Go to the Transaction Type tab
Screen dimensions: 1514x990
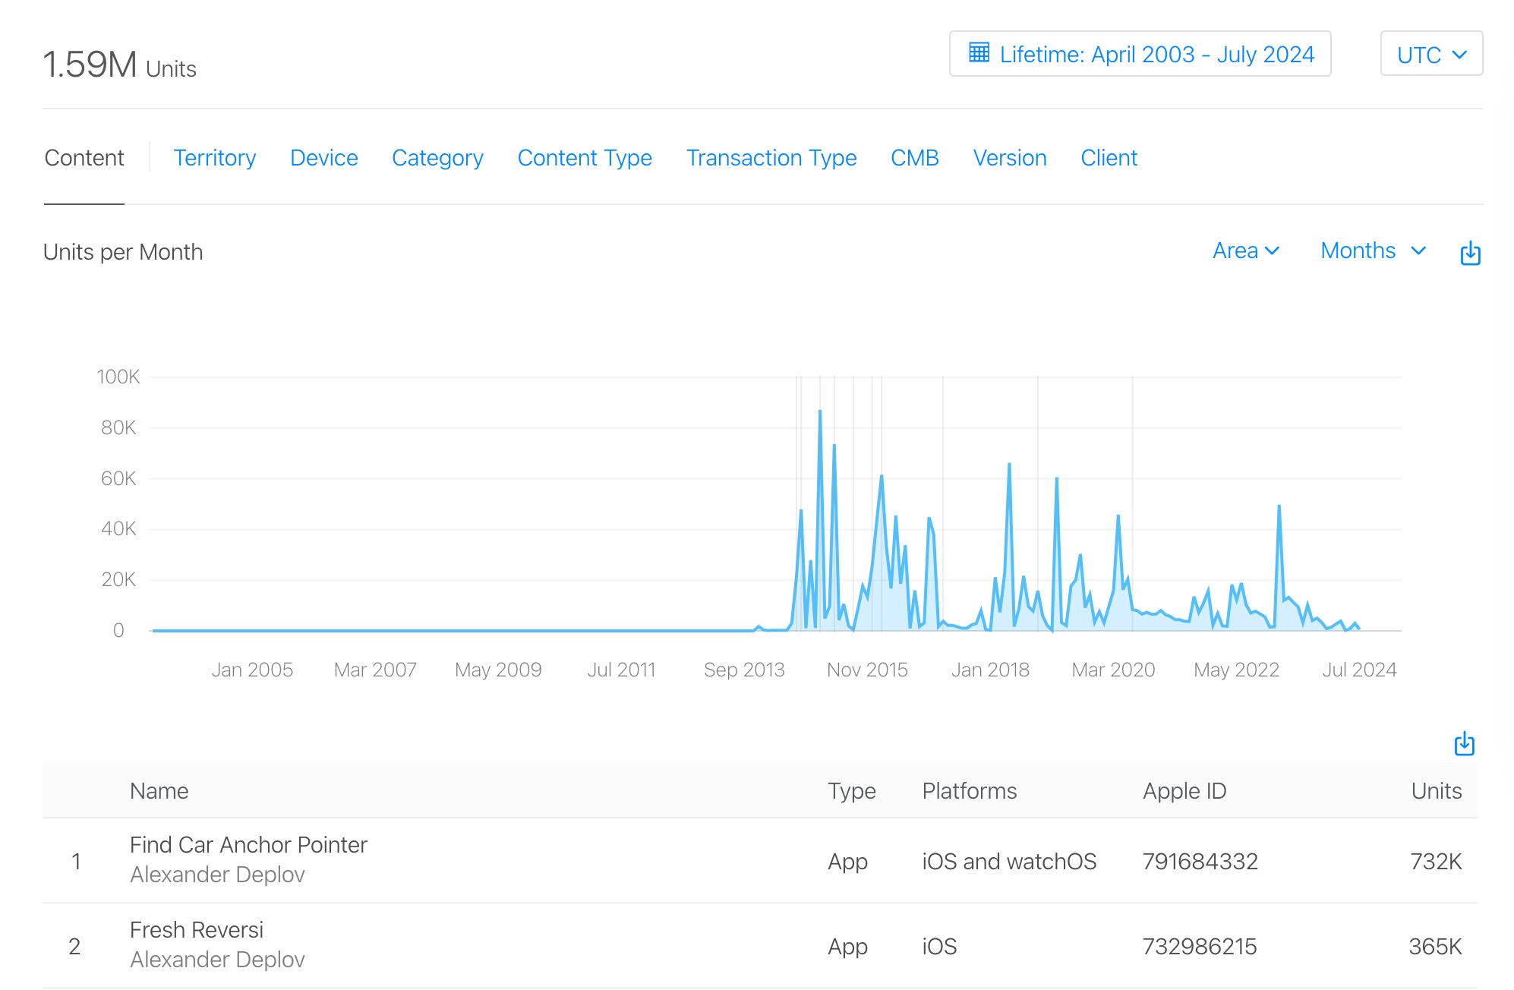(771, 158)
